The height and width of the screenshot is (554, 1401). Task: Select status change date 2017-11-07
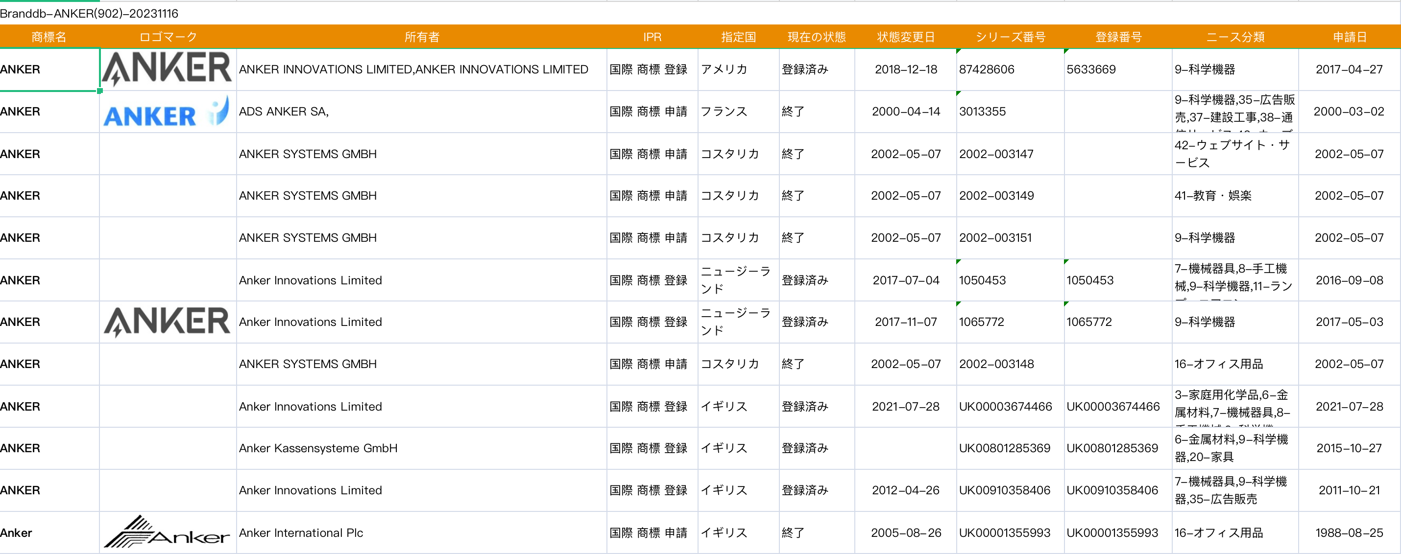pyautogui.click(x=906, y=322)
